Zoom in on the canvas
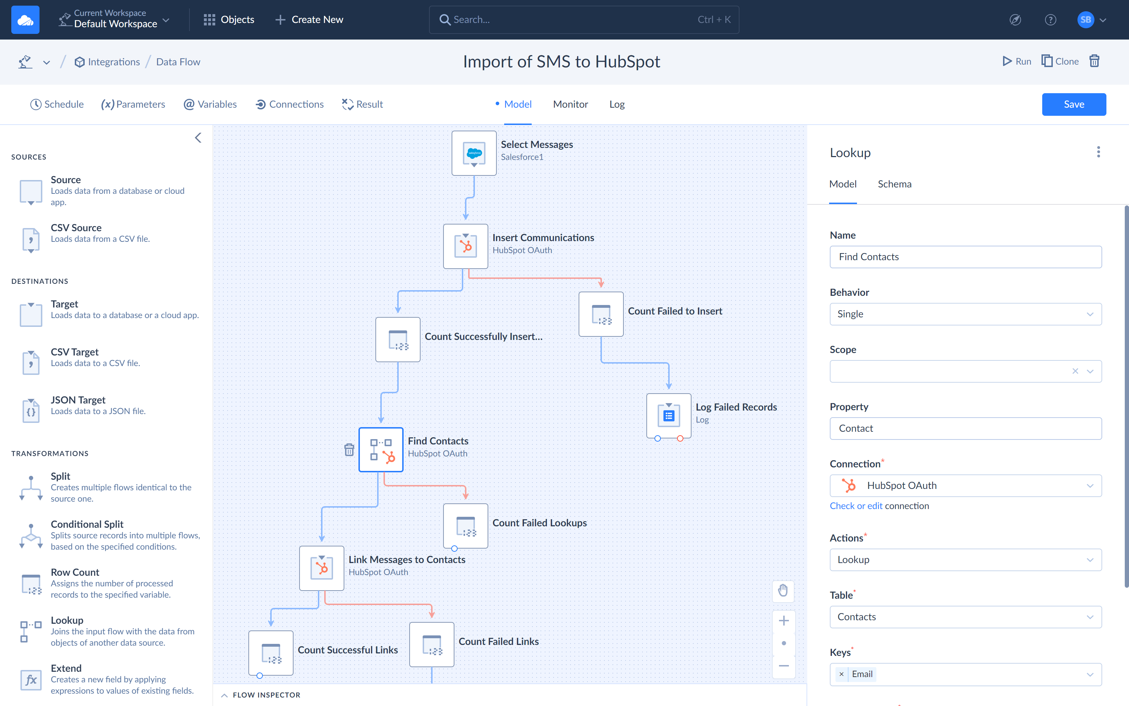The height and width of the screenshot is (706, 1129). click(784, 620)
